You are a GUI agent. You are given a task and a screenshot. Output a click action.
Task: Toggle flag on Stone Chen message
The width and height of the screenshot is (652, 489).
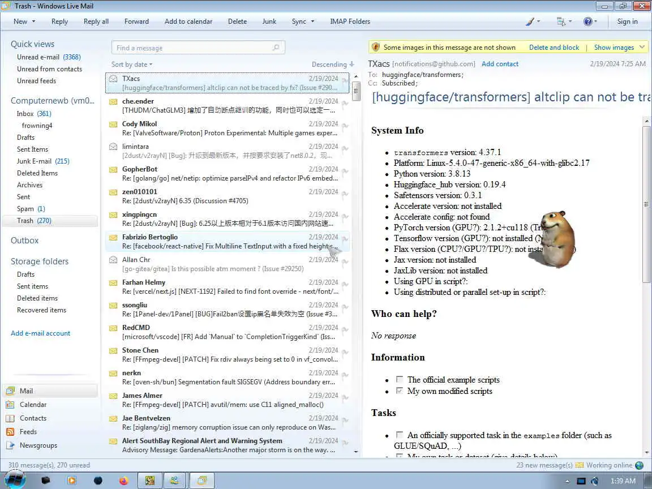pos(345,352)
